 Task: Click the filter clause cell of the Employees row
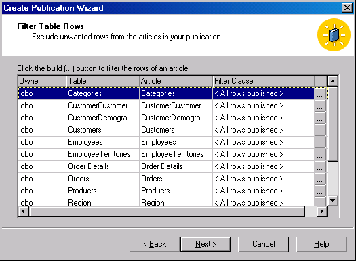pos(263,142)
